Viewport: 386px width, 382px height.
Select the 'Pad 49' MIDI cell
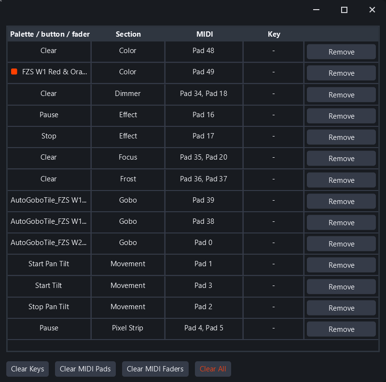coord(204,73)
